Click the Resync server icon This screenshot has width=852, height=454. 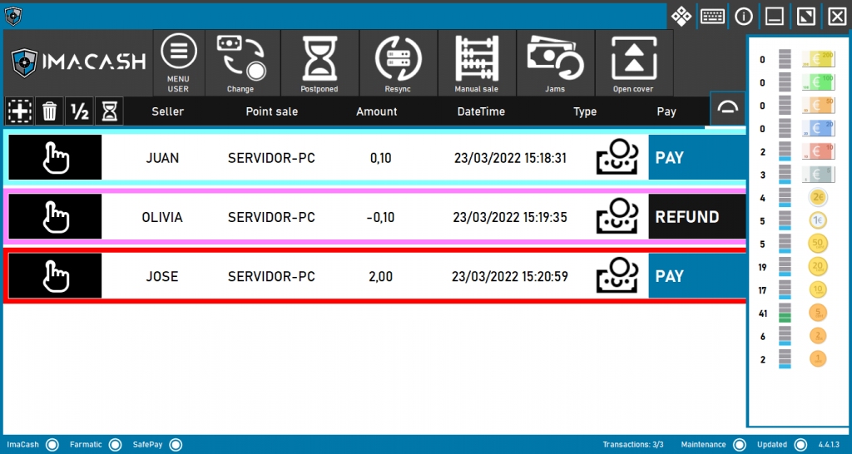tap(398, 58)
